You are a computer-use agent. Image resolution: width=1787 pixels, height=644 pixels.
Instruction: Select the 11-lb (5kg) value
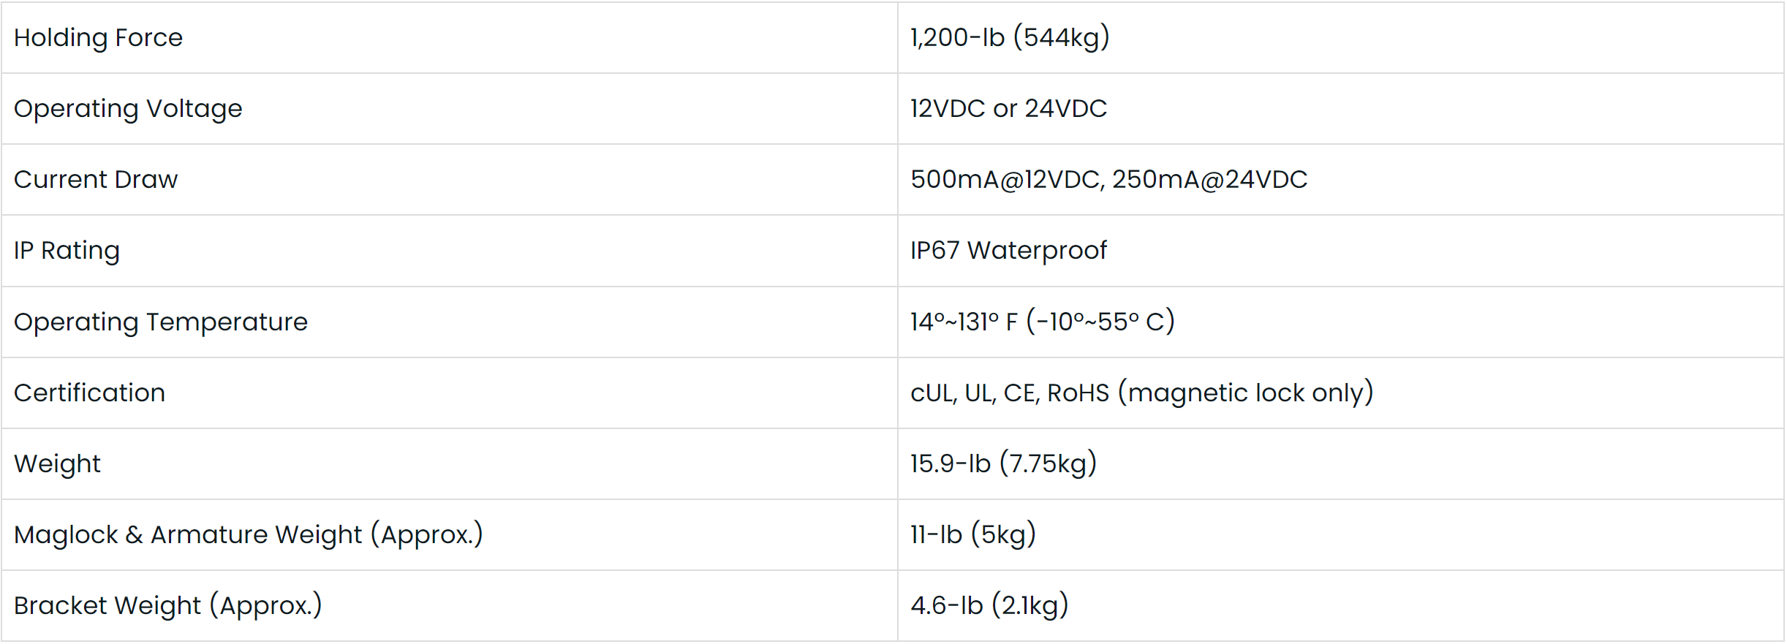(x=972, y=534)
